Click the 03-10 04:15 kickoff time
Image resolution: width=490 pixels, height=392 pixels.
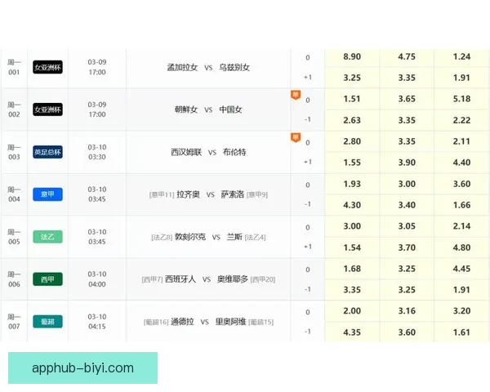97,322
